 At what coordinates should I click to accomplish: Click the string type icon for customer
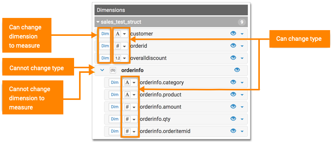coord(118,34)
